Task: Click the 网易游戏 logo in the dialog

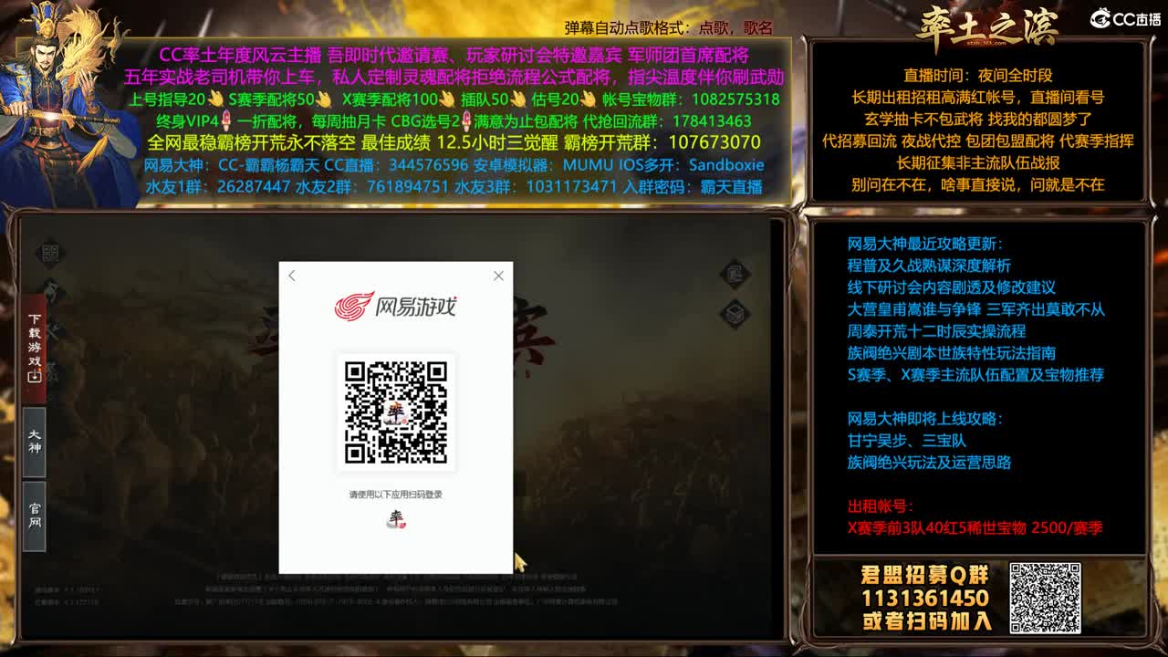Action: (x=396, y=306)
